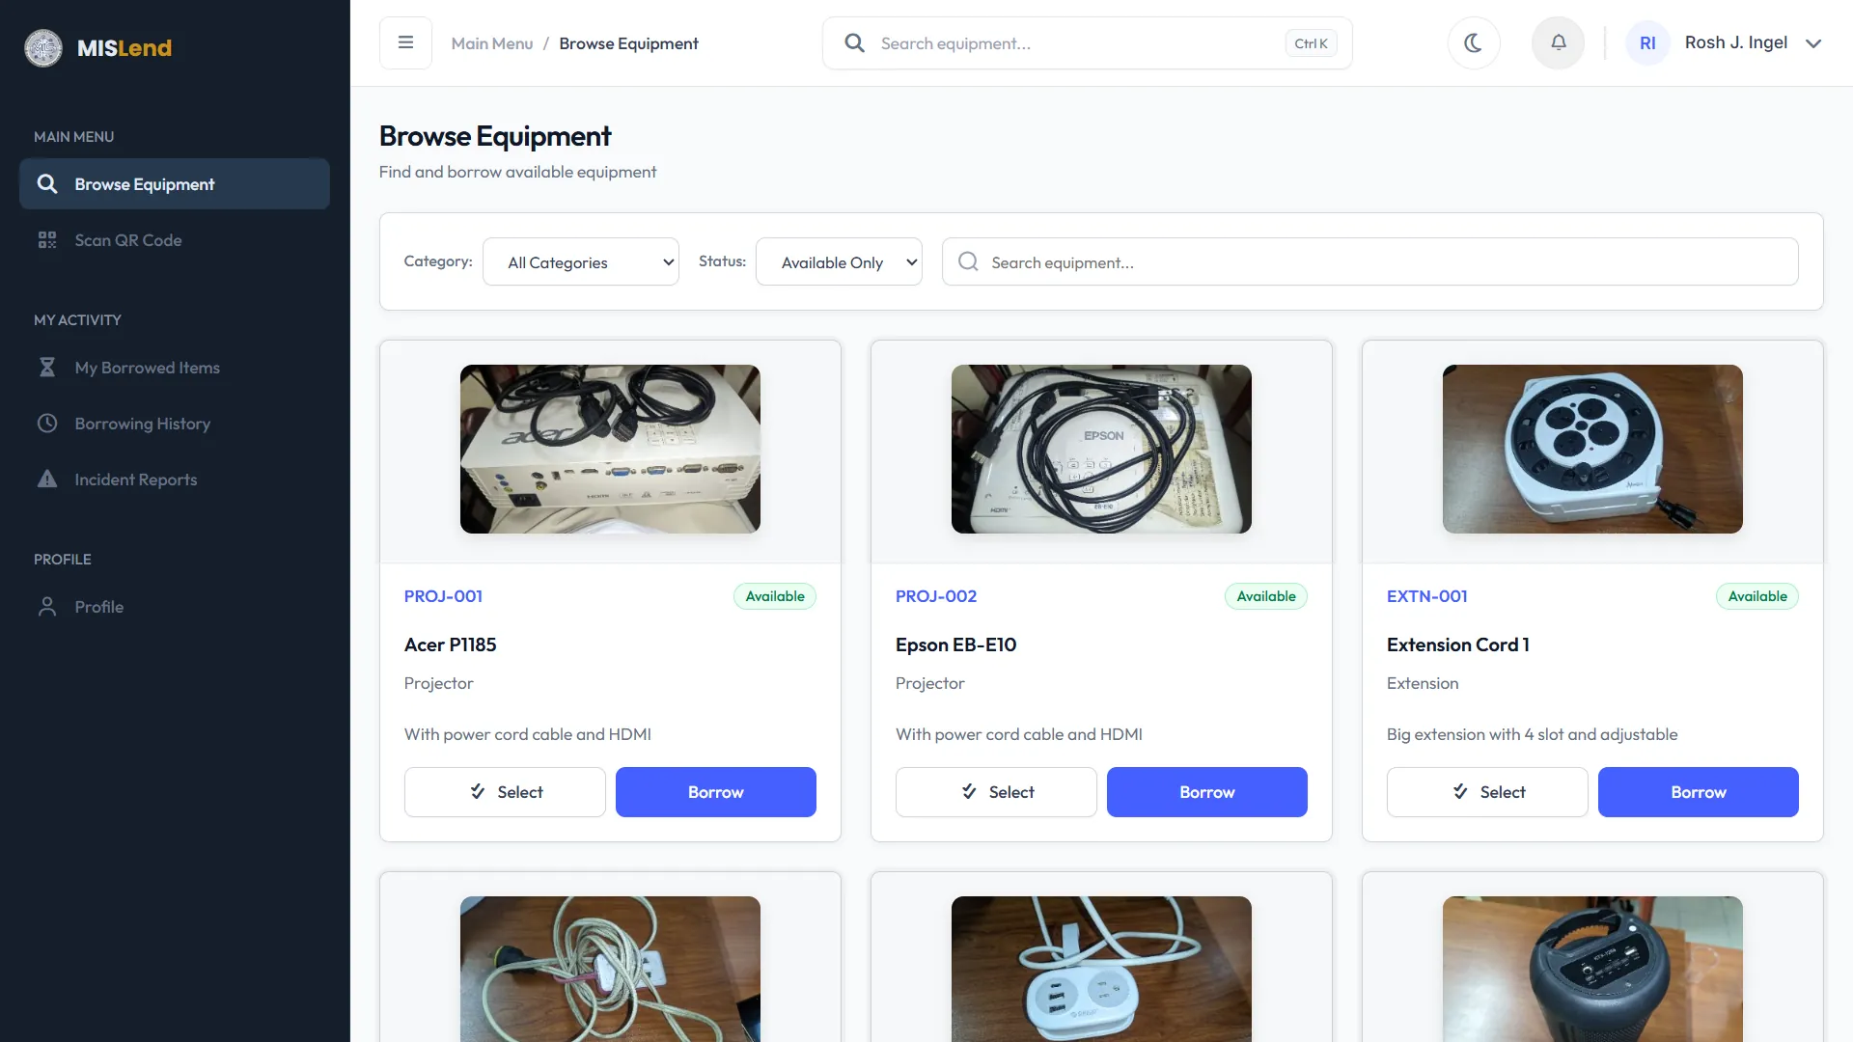The height and width of the screenshot is (1042, 1853).
Task: Select the Epson EB-E10 projector
Action: [996, 792]
